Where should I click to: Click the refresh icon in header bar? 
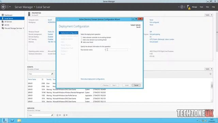[182, 7]
